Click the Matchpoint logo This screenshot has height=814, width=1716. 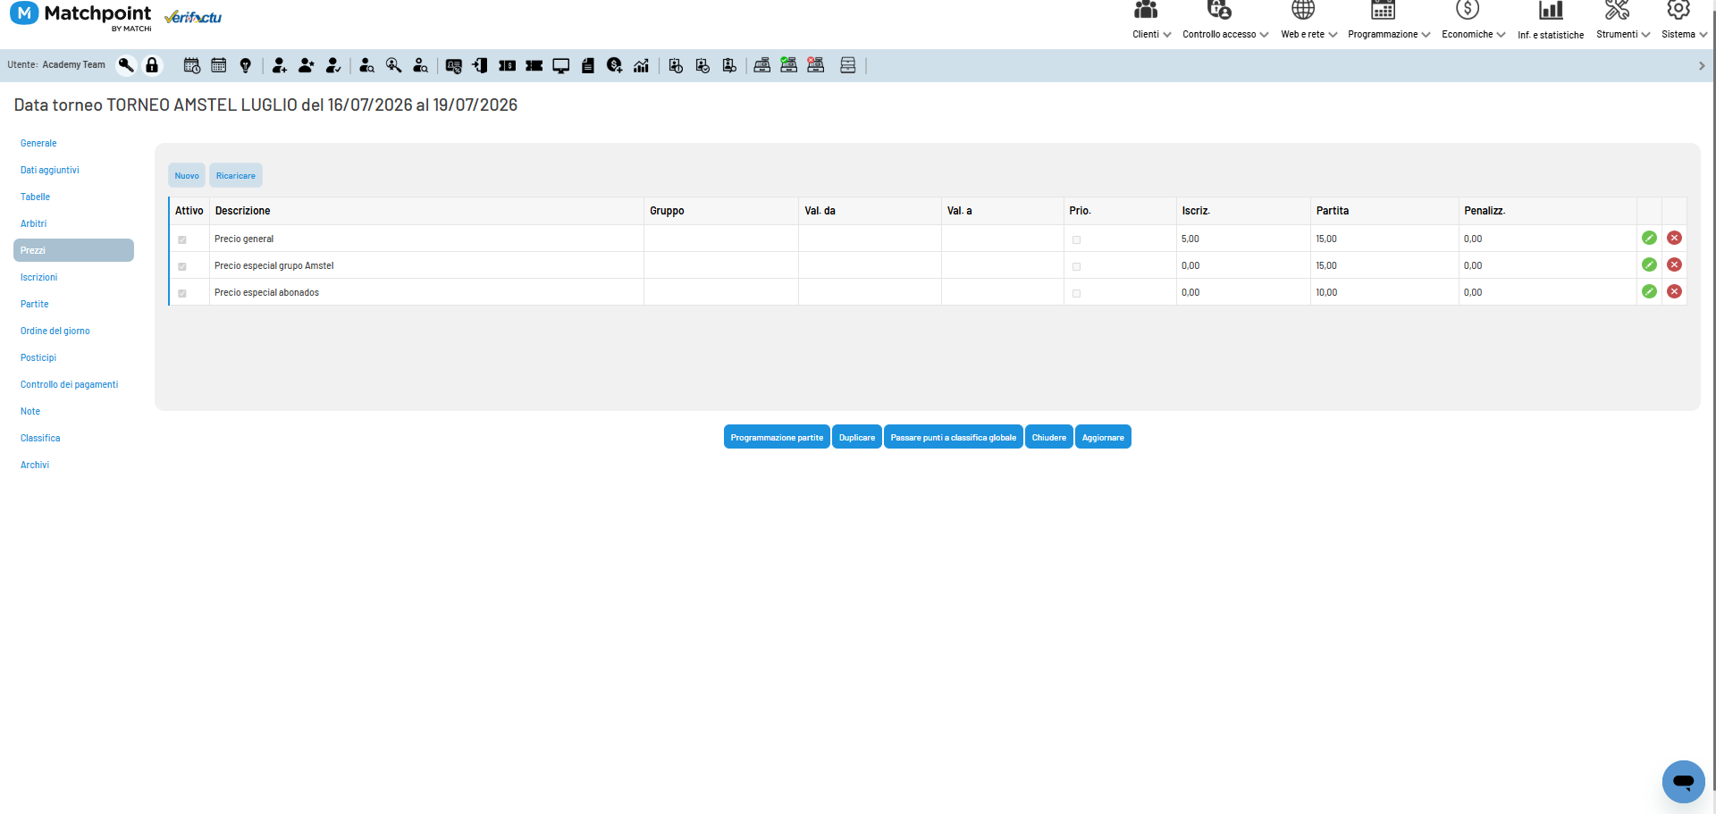point(80,15)
